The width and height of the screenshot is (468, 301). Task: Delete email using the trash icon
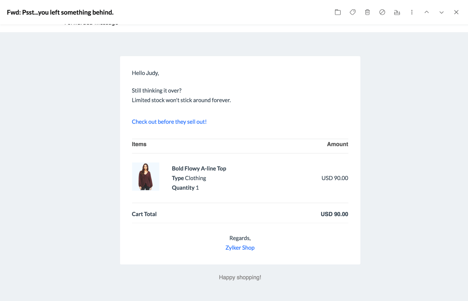pos(367,12)
